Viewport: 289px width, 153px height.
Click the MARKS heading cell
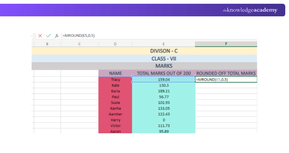[144, 66]
